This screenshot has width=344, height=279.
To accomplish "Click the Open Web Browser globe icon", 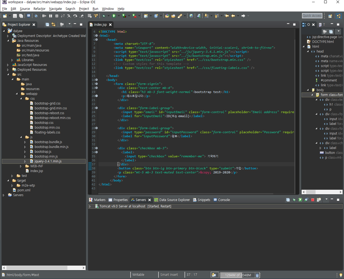I will [x=191, y=16].
